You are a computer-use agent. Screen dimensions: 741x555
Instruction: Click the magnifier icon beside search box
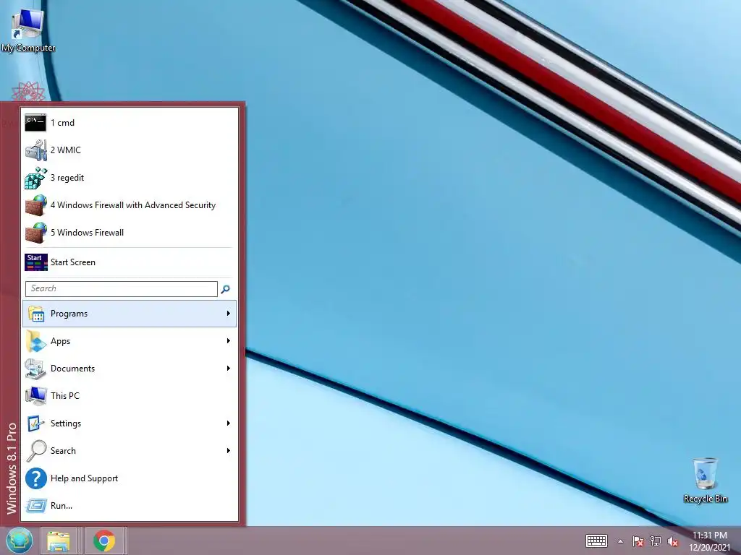pyautogui.click(x=226, y=289)
